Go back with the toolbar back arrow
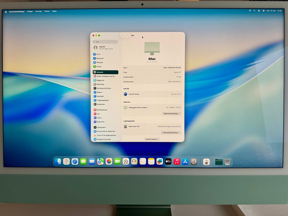The height and width of the screenshot is (216, 288). tap(123, 35)
